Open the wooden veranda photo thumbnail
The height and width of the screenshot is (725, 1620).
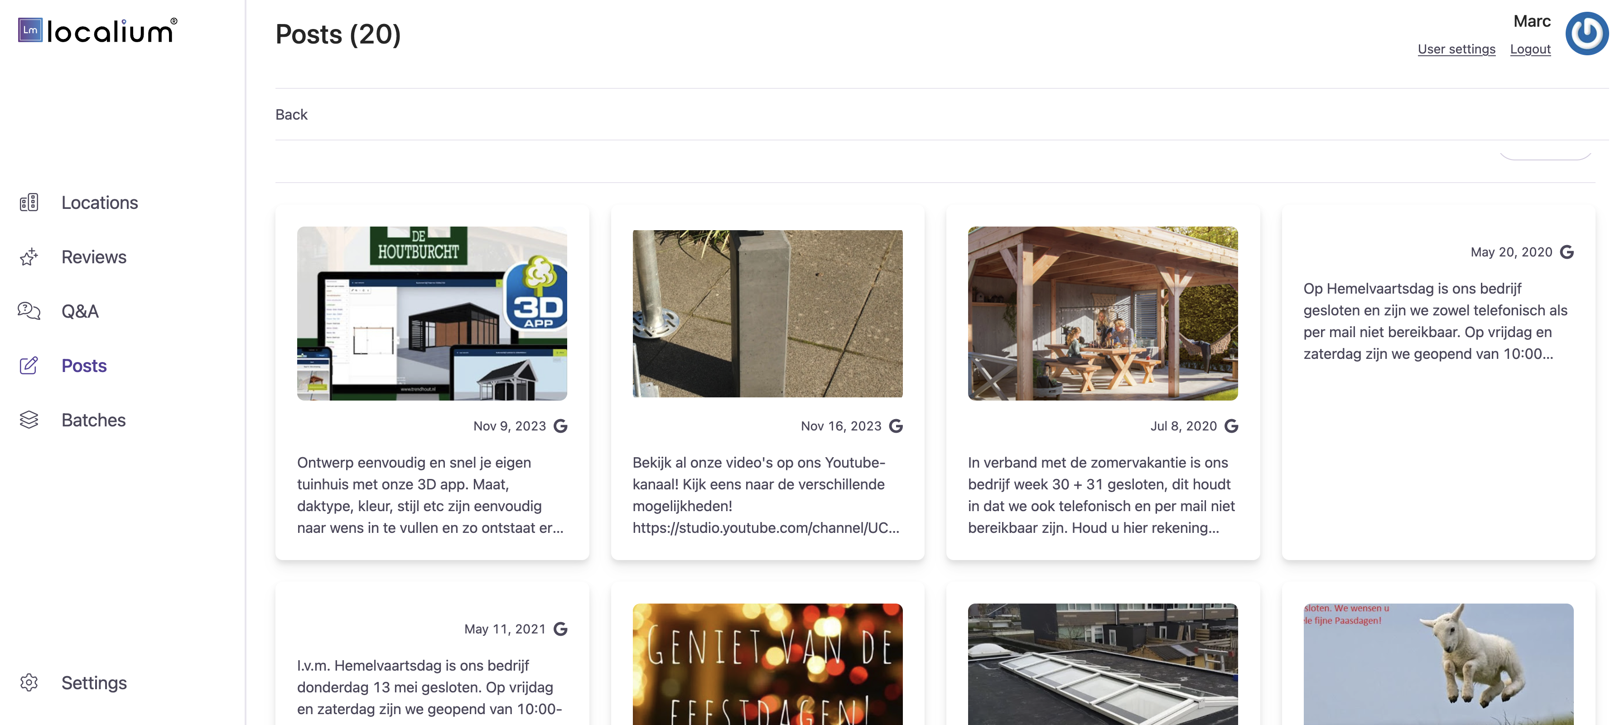click(x=1103, y=313)
